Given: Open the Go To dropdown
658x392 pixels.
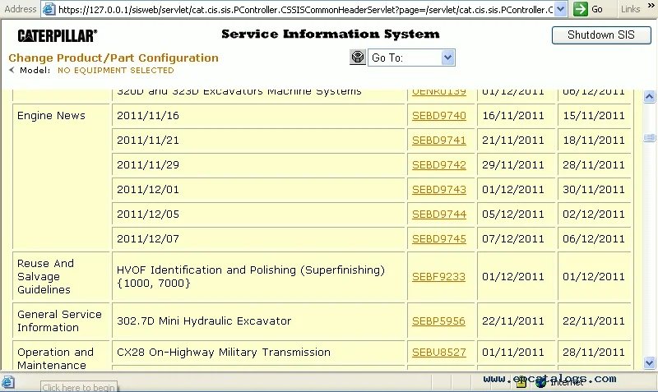Looking at the screenshot, I should 447,58.
